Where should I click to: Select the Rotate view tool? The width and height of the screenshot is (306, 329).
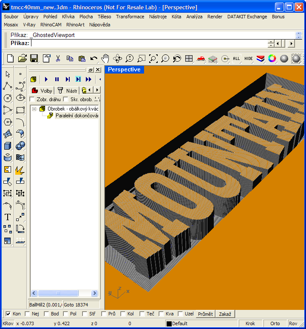(x=117, y=59)
